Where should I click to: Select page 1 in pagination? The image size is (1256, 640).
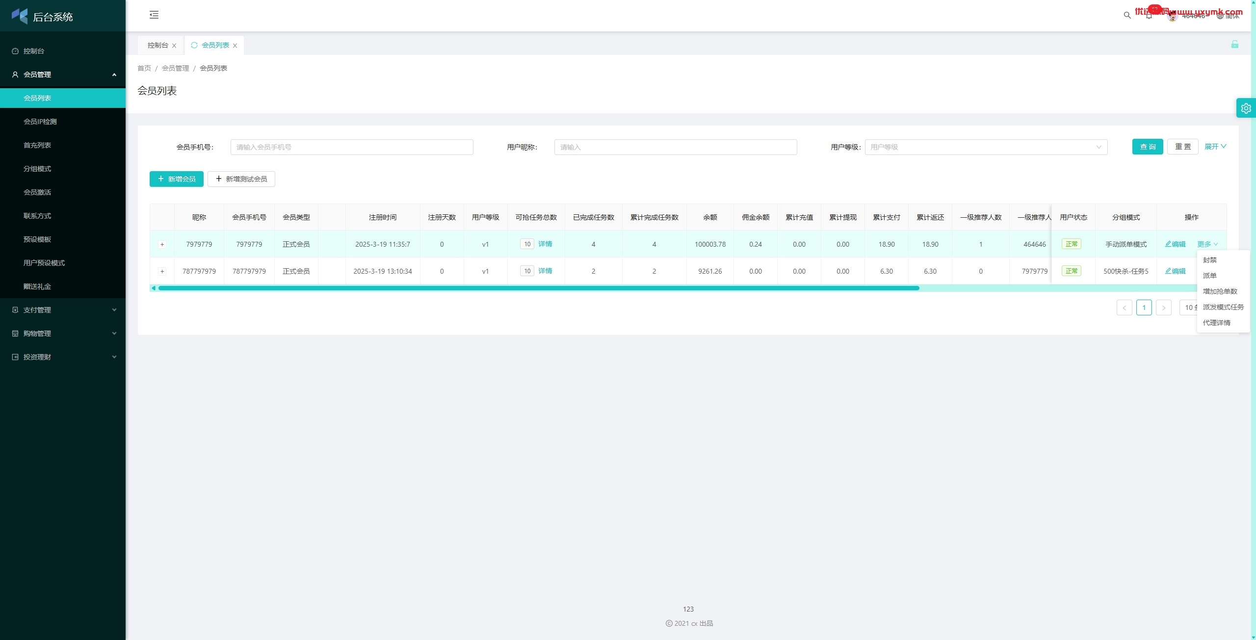pyautogui.click(x=1144, y=307)
